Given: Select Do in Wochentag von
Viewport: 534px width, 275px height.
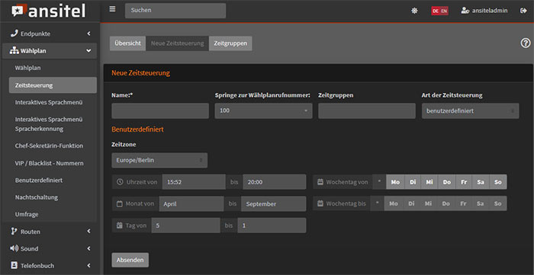Looking at the screenshot, I should point(447,182).
